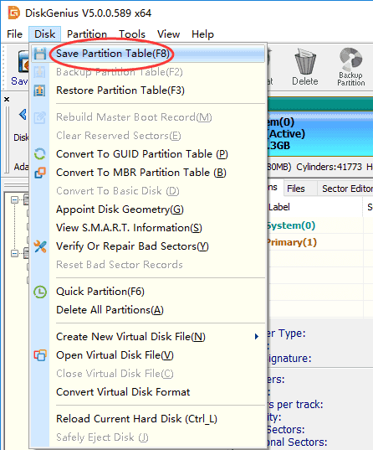Choose Convert To GUID Partition Table

(x=148, y=154)
